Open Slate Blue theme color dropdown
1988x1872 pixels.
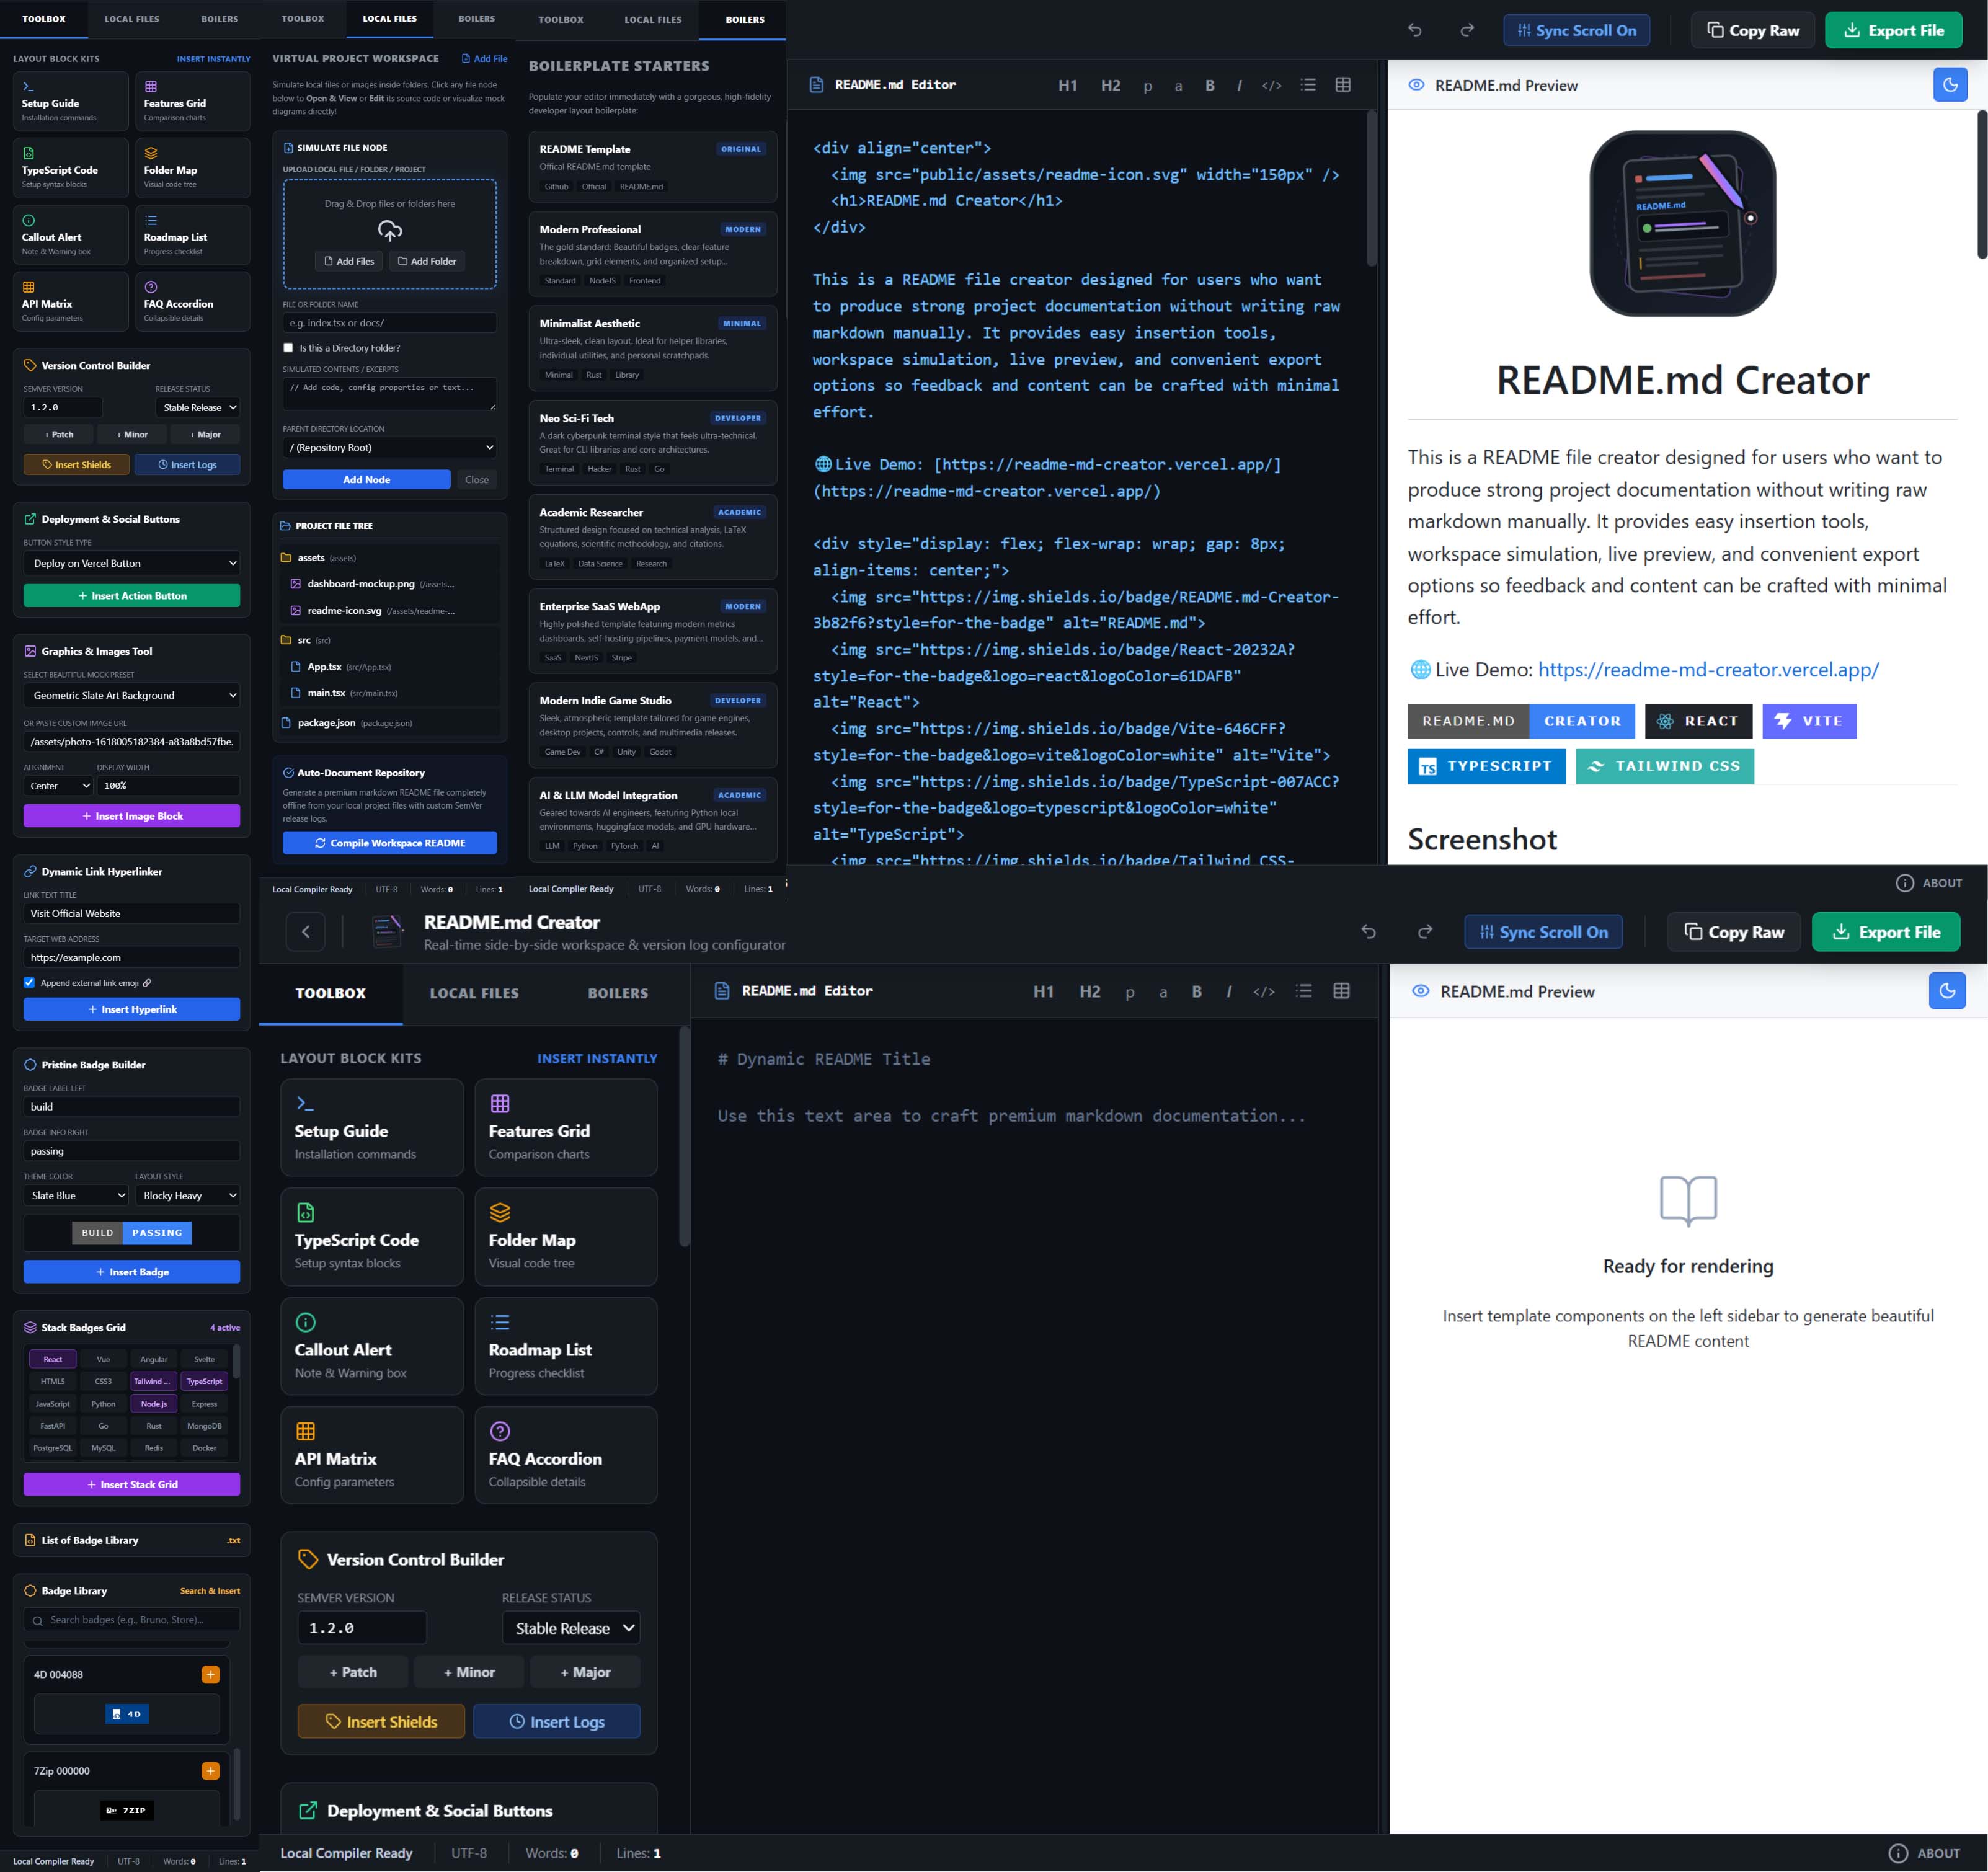[x=76, y=1195]
